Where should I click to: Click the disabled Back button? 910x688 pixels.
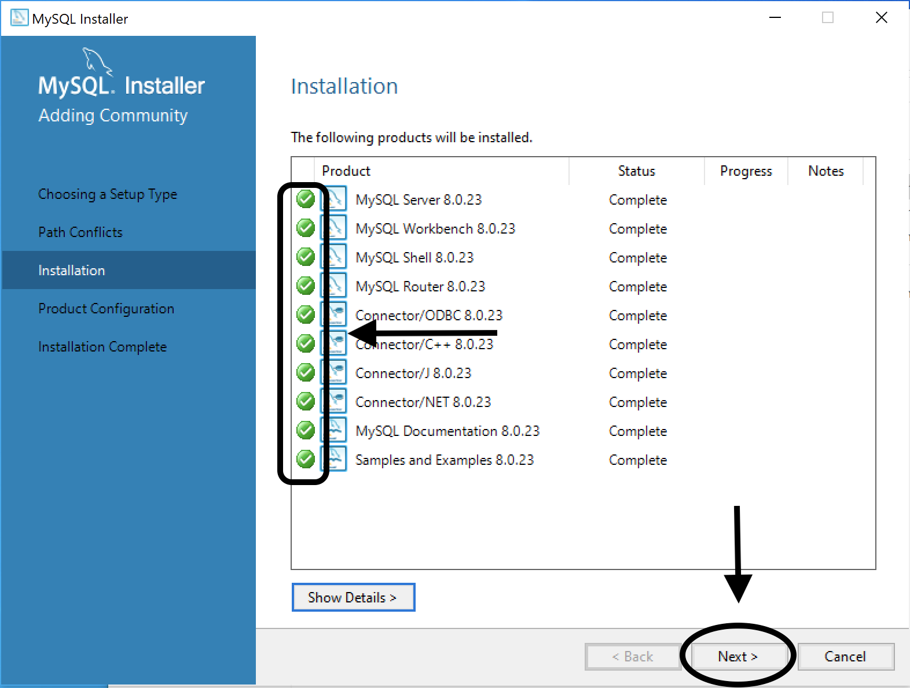point(633,657)
